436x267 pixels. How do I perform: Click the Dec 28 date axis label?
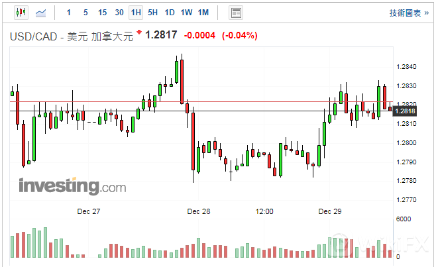(198, 211)
